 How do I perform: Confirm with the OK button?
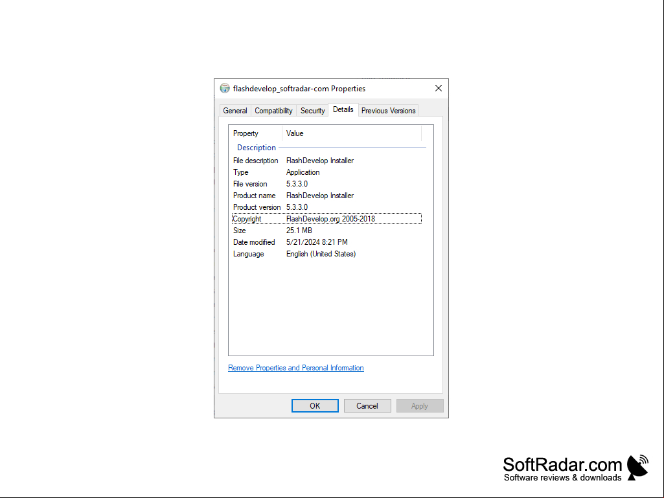click(315, 405)
